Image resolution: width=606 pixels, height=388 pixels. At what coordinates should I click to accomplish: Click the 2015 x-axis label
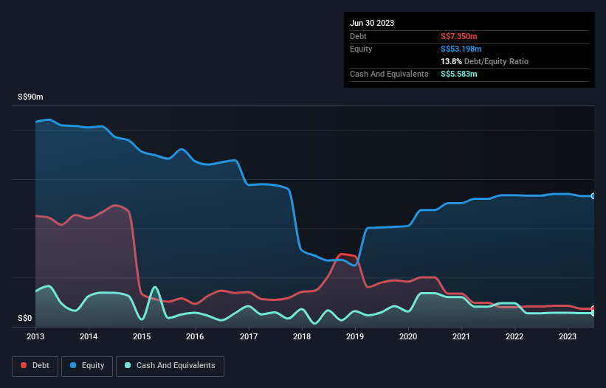[142, 336]
